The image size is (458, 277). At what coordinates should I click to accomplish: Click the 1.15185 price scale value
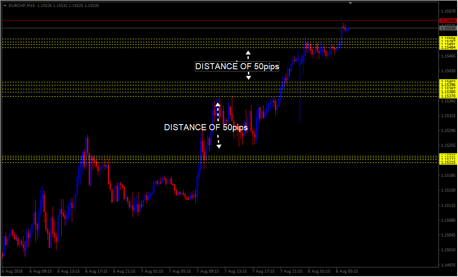pos(448,176)
